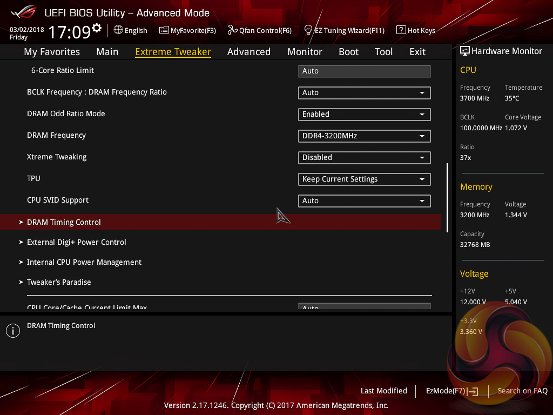The width and height of the screenshot is (553, 415).
Task: Open the Hot Keys help
Action: pyautogui.click(x=416, y=30)
